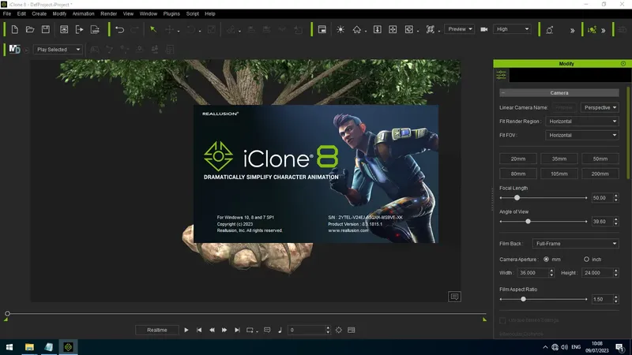
Task: Open the Plugins menu
Action: (x=171, y=13)
